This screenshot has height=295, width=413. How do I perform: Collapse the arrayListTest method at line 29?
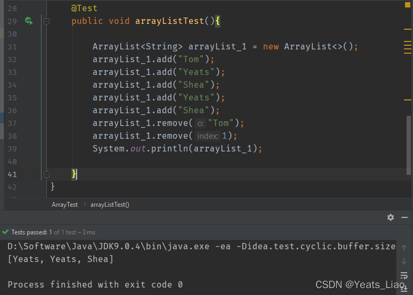[46, 21]
